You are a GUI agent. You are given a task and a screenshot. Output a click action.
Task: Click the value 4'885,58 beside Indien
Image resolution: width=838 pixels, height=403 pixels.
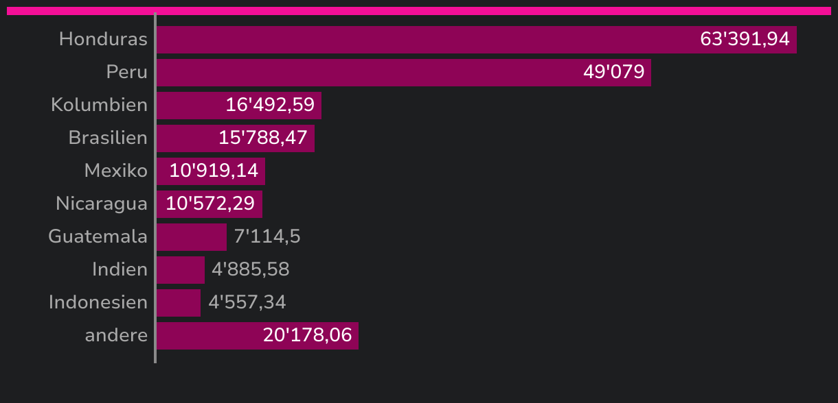[251, 270]
